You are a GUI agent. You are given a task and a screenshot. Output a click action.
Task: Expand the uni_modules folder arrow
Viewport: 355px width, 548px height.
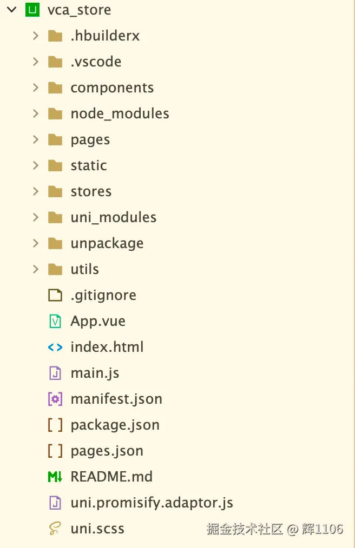[x=36, y=217]
